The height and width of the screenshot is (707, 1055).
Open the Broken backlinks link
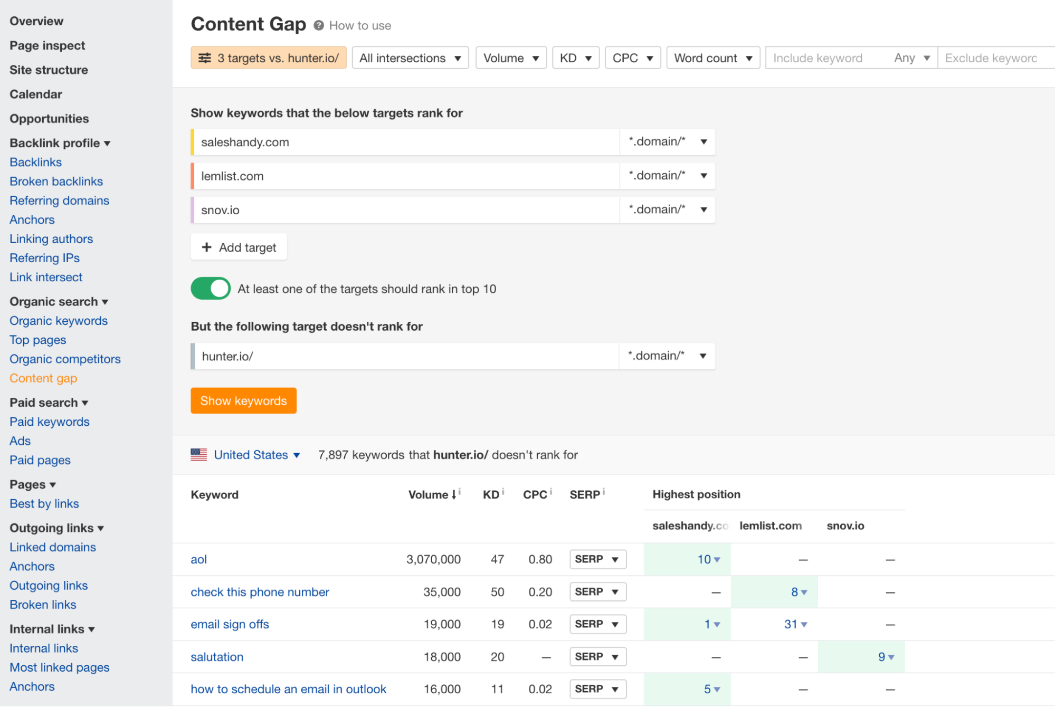pos(56,181)
